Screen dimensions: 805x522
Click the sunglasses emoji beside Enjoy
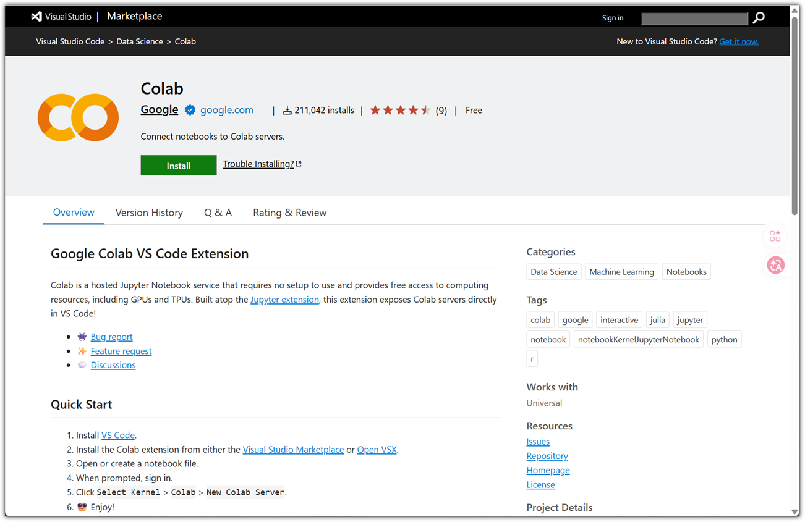point(82,507)
